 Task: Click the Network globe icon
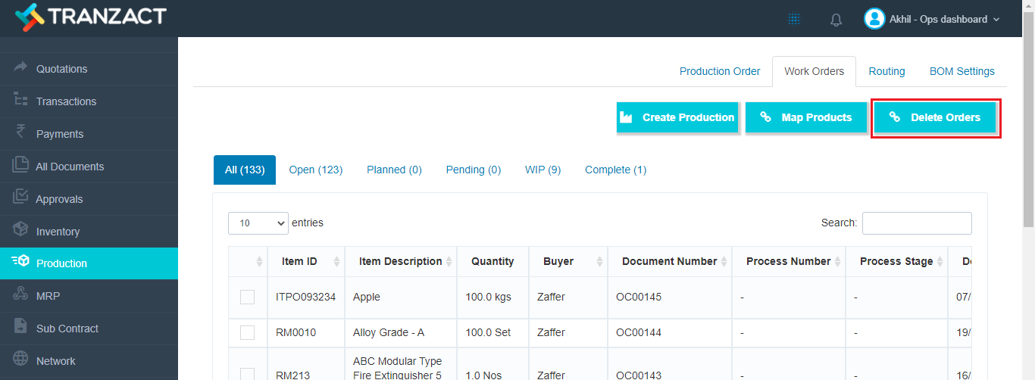pos(20,360)
